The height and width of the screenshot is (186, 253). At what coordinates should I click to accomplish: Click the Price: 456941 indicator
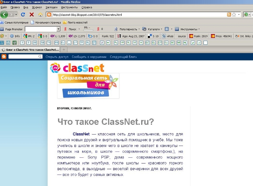(x=221, y=36)
